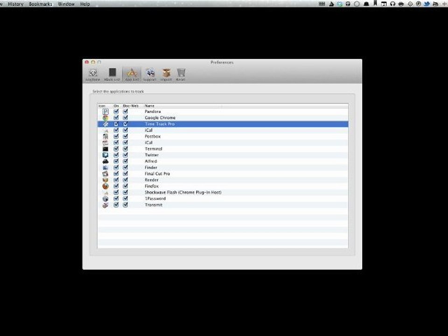
Task: Open the History menu
Action: (x=16, y=4)
